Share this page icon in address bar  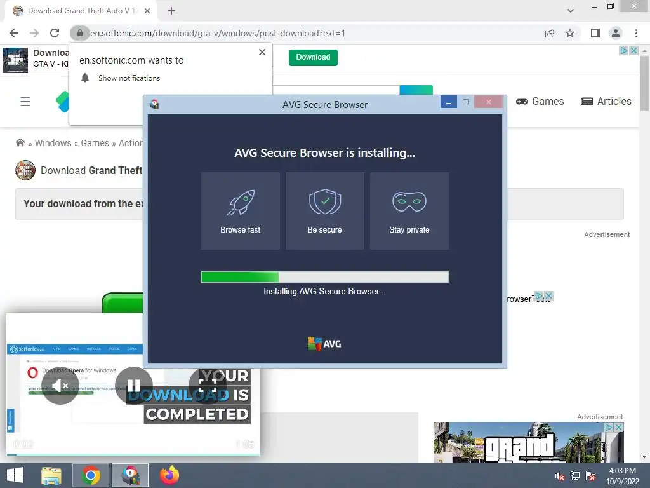(x=550, y=33)
